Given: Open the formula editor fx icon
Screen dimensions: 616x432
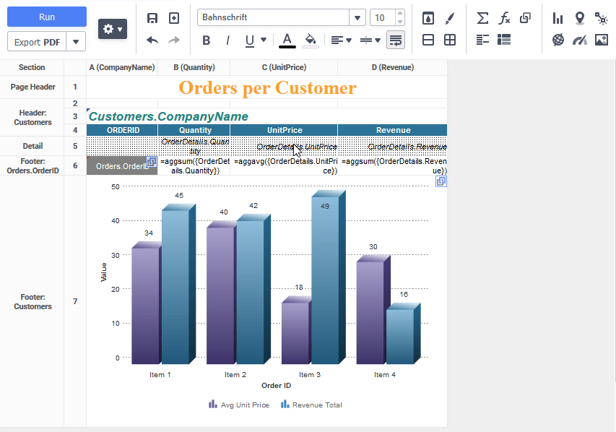Looking at the screenshot, I should tap(504, 18).
